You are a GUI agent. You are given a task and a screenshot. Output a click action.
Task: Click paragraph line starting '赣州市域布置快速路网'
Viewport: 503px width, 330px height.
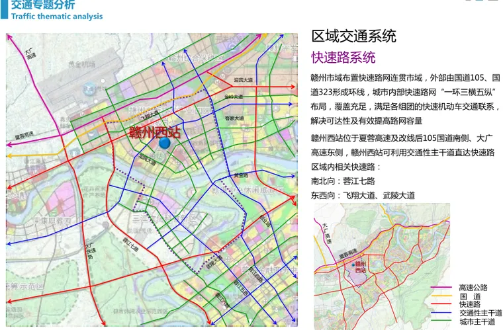[x=405, y=78]
